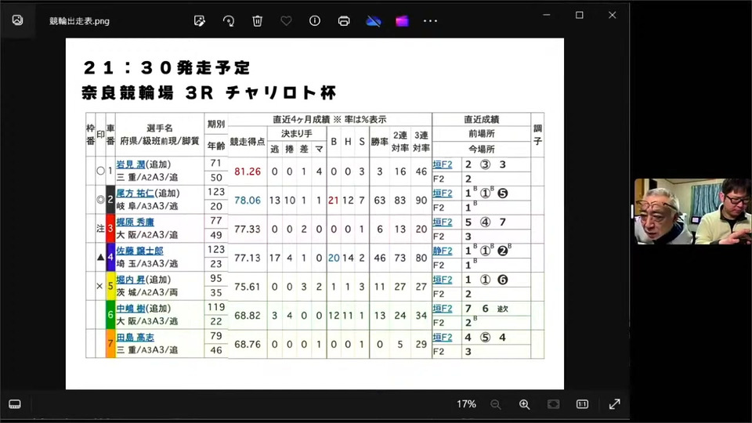
Task: Click the score 68.82
Action: point(248,315)
